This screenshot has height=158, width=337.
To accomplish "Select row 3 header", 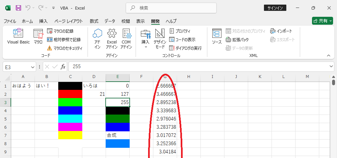I will click(5, 102).
